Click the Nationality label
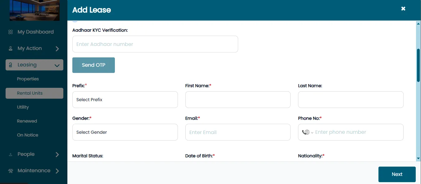The width and height of the screenshot is (421, 184). 311,156
